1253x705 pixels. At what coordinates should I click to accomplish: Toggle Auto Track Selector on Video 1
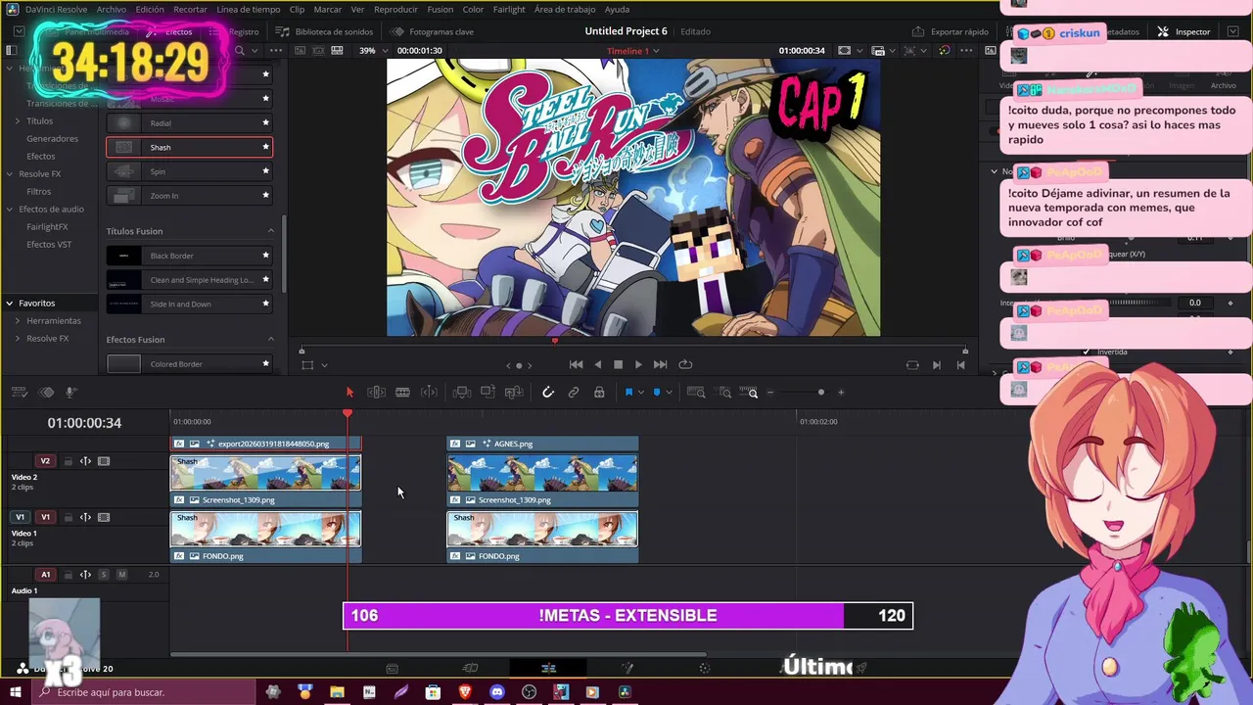click(x=85, y=517)
